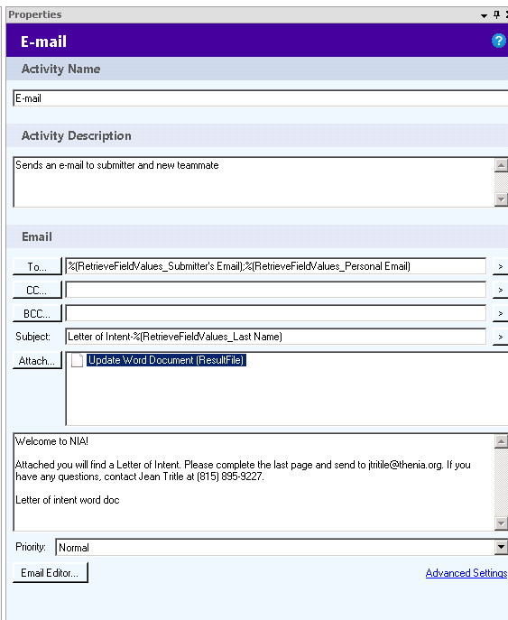Open the blue help question mark icon
The image size is (508, 620).
498,41
